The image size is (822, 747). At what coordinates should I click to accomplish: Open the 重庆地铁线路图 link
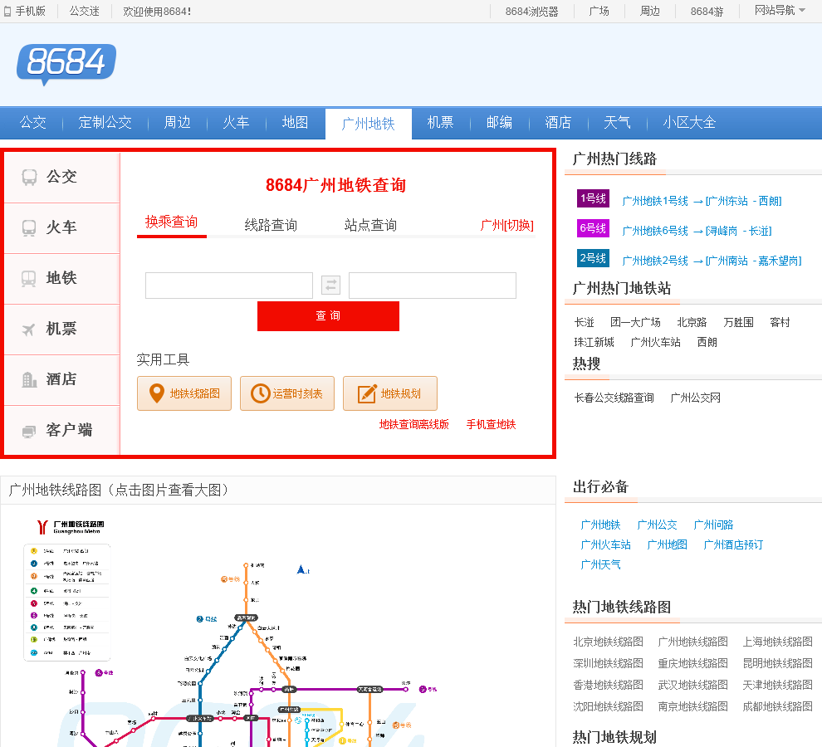click(x=692, y=663)
